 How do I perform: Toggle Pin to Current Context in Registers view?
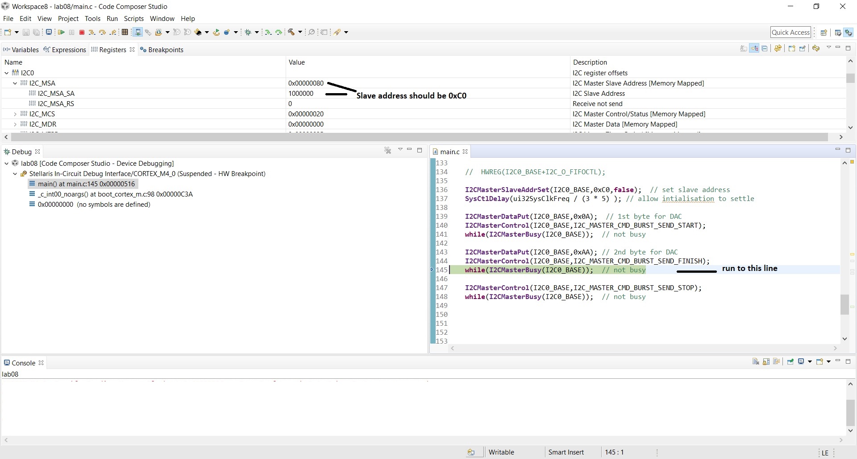pos(802,48)
